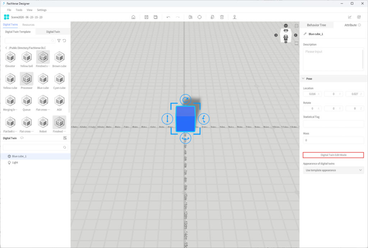Click the layout icon in Digital Twin header
Viewport: 368px width, 248px height.
[x=65, y=138]
